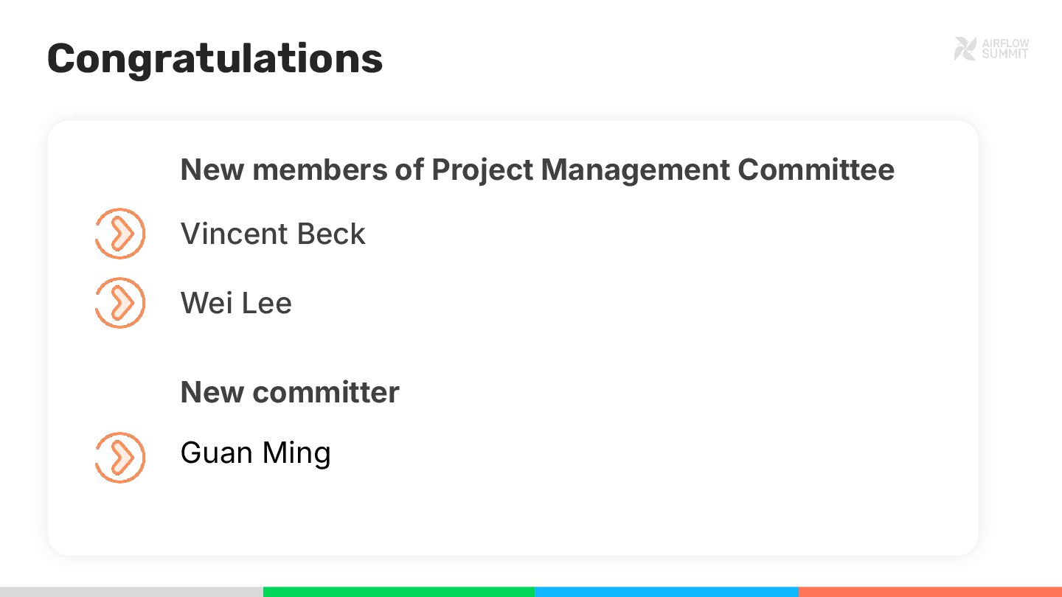
Task: Click the gray segment of bottom bar
Action: [131, 592]
